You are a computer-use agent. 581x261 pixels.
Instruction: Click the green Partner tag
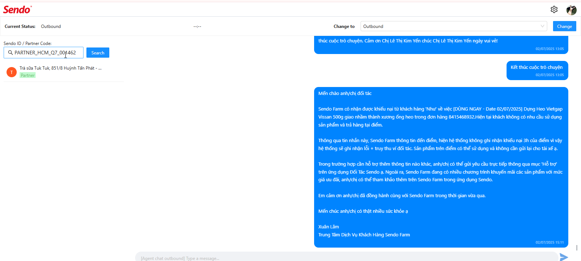pyautogui.click(x=28, y=75)
